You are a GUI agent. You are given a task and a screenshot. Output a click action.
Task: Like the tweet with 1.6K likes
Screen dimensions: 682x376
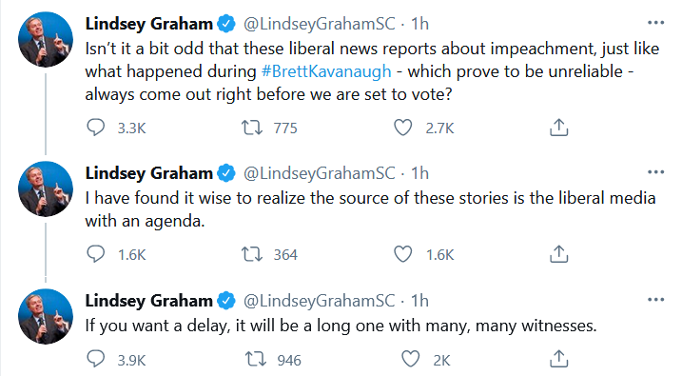[x=402, y=254]
